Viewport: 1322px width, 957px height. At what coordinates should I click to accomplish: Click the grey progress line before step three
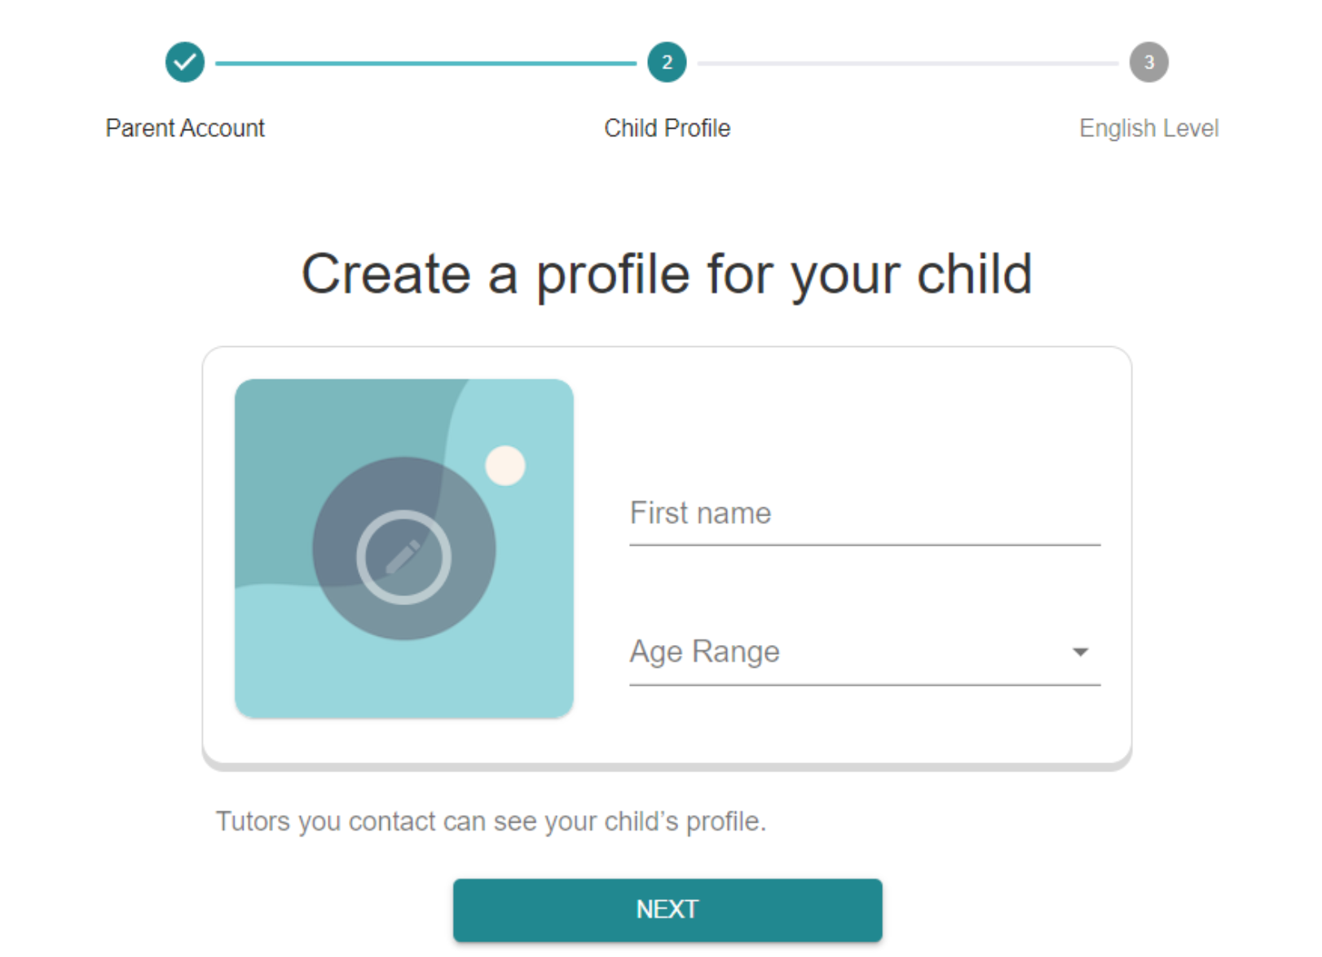pyautogui.click(x=907, y=63)
